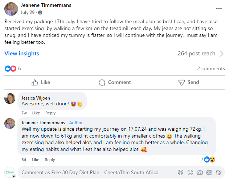Screen dimensions: 229x181
Task: Reply to Jessica Viljoen's comment
Action: click(x=50, y=113)
